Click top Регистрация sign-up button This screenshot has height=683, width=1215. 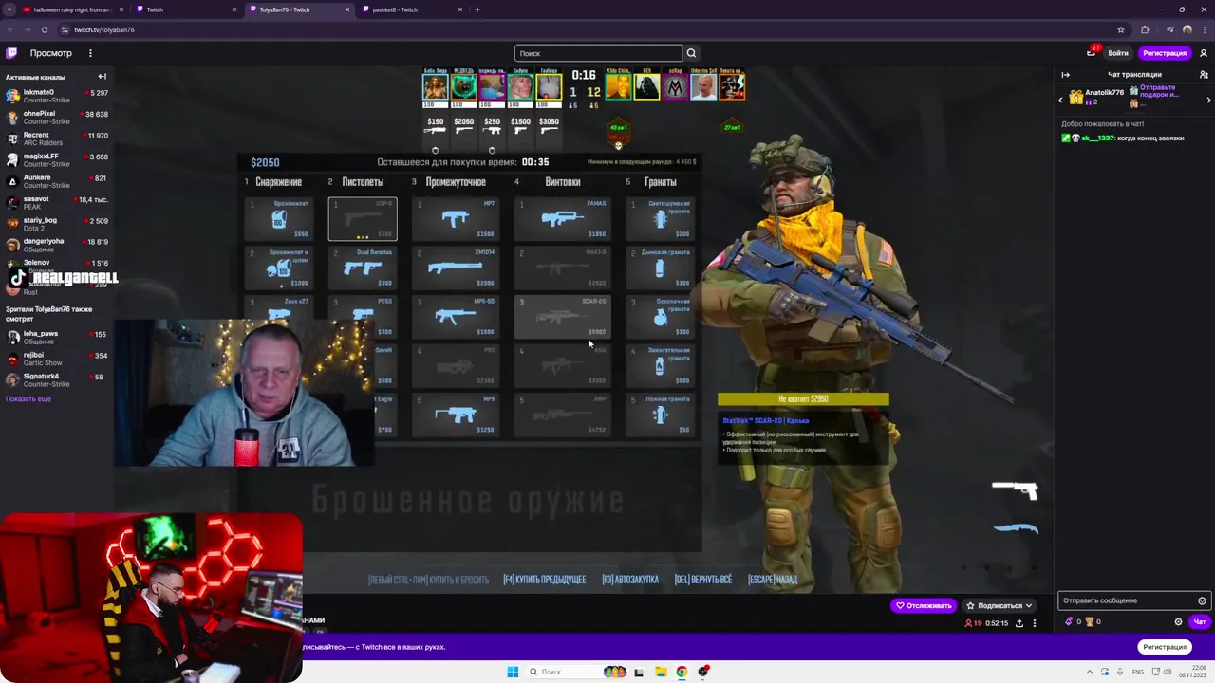1165,53
